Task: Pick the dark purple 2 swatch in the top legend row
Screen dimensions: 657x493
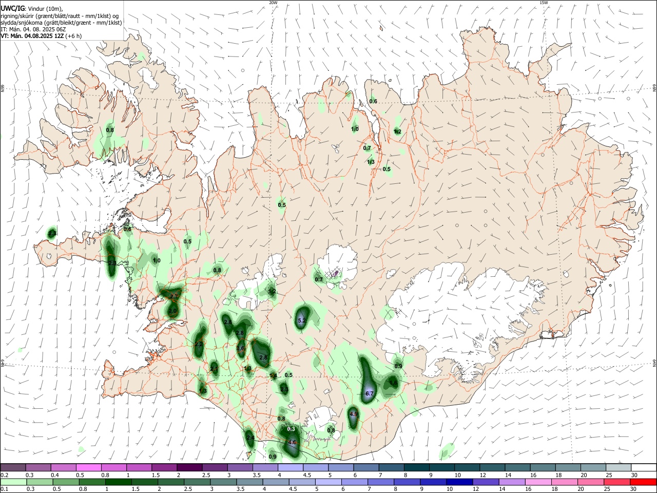Action: [x=189, y=467]
